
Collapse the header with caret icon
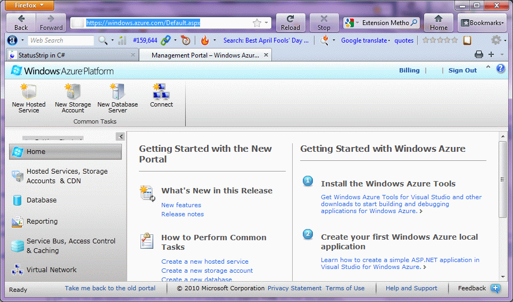[x=488, y=67]
